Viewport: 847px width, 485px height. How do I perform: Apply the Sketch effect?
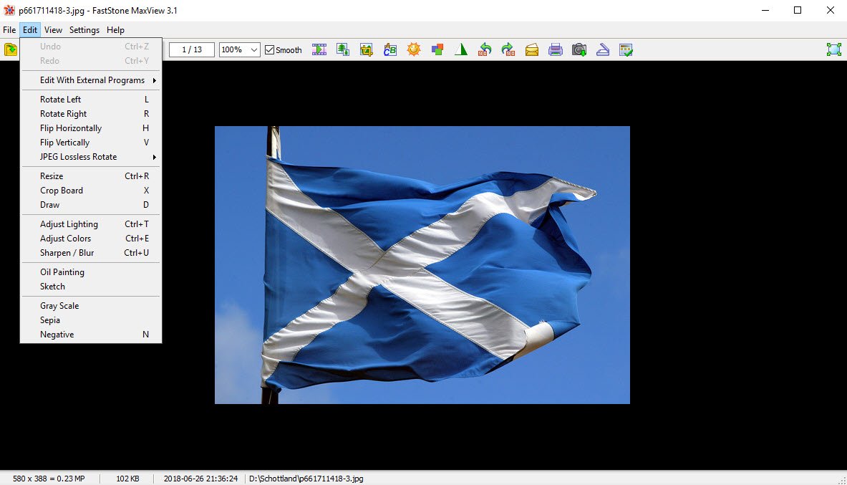(x=91, y=287)
